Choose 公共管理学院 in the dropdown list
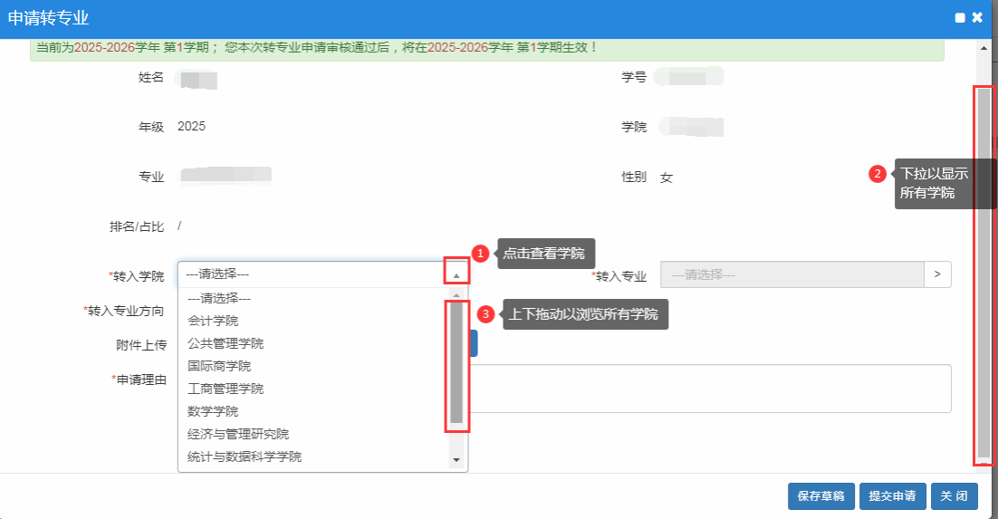This screenshot has height=519, width=998. 226,343
